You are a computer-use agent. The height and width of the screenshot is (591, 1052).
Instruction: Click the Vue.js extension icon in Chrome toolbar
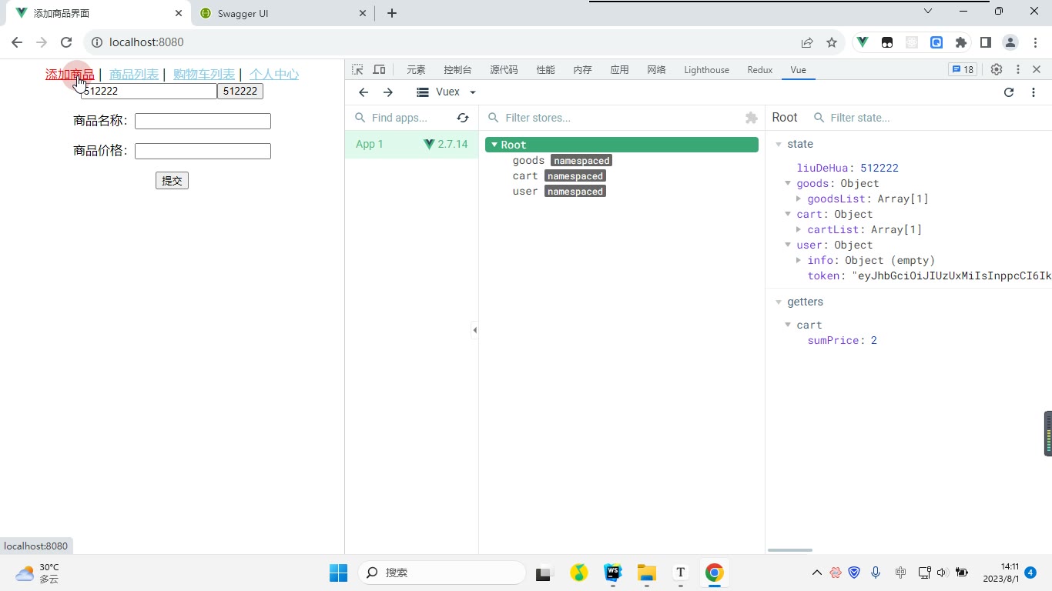[863, 42]
